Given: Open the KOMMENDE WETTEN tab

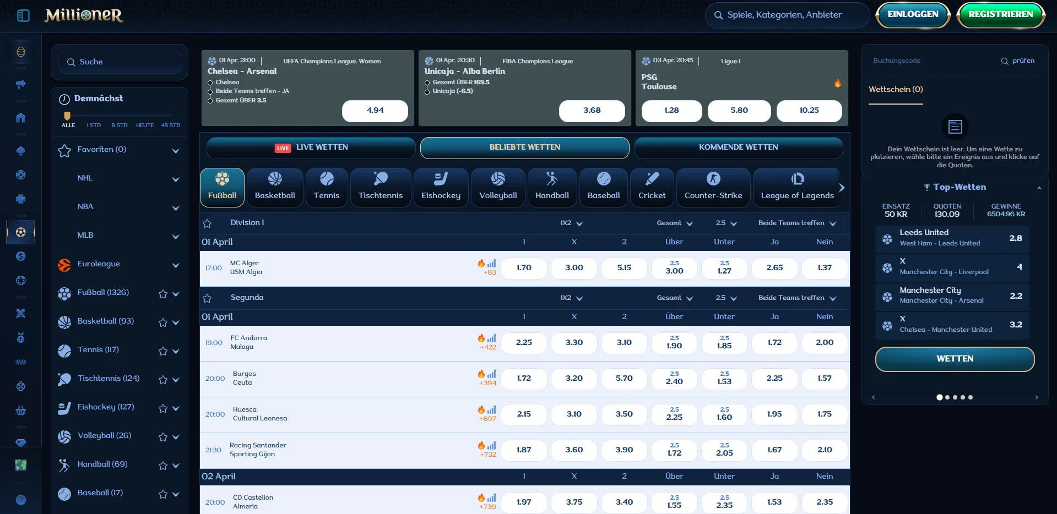Looking at the screenshot, I should (738, 147).
